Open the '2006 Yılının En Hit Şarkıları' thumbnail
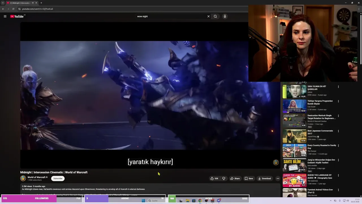This screenshot has height=204, width=362. point(294,91)
